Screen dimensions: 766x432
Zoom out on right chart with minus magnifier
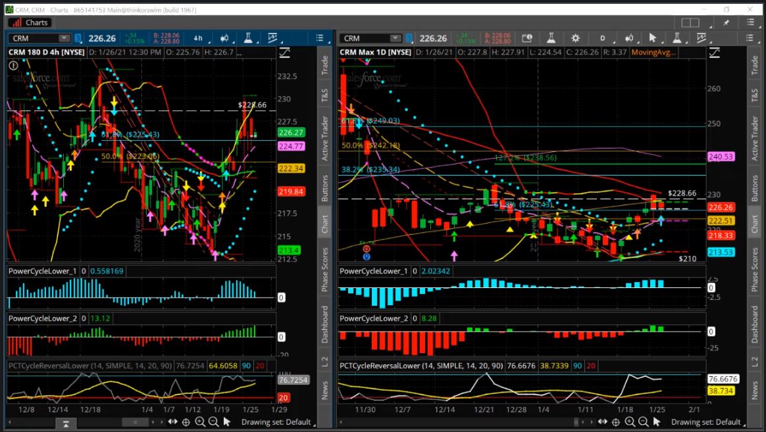point(644,421)
